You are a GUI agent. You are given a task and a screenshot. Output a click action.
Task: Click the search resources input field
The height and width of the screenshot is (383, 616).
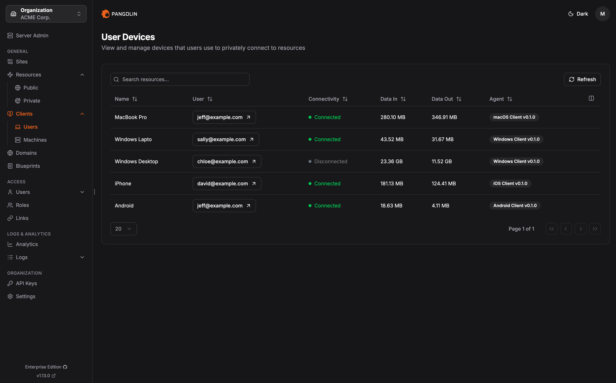point(180,79)
